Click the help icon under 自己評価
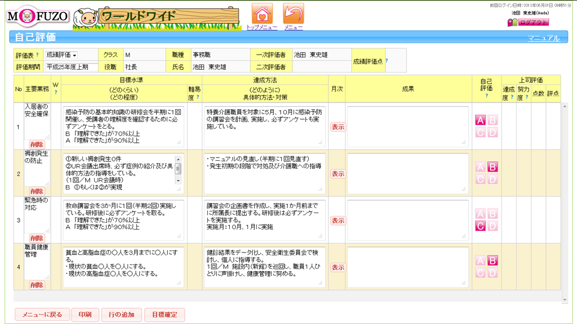This screenshot has height=324, width=577. (486, 96)
